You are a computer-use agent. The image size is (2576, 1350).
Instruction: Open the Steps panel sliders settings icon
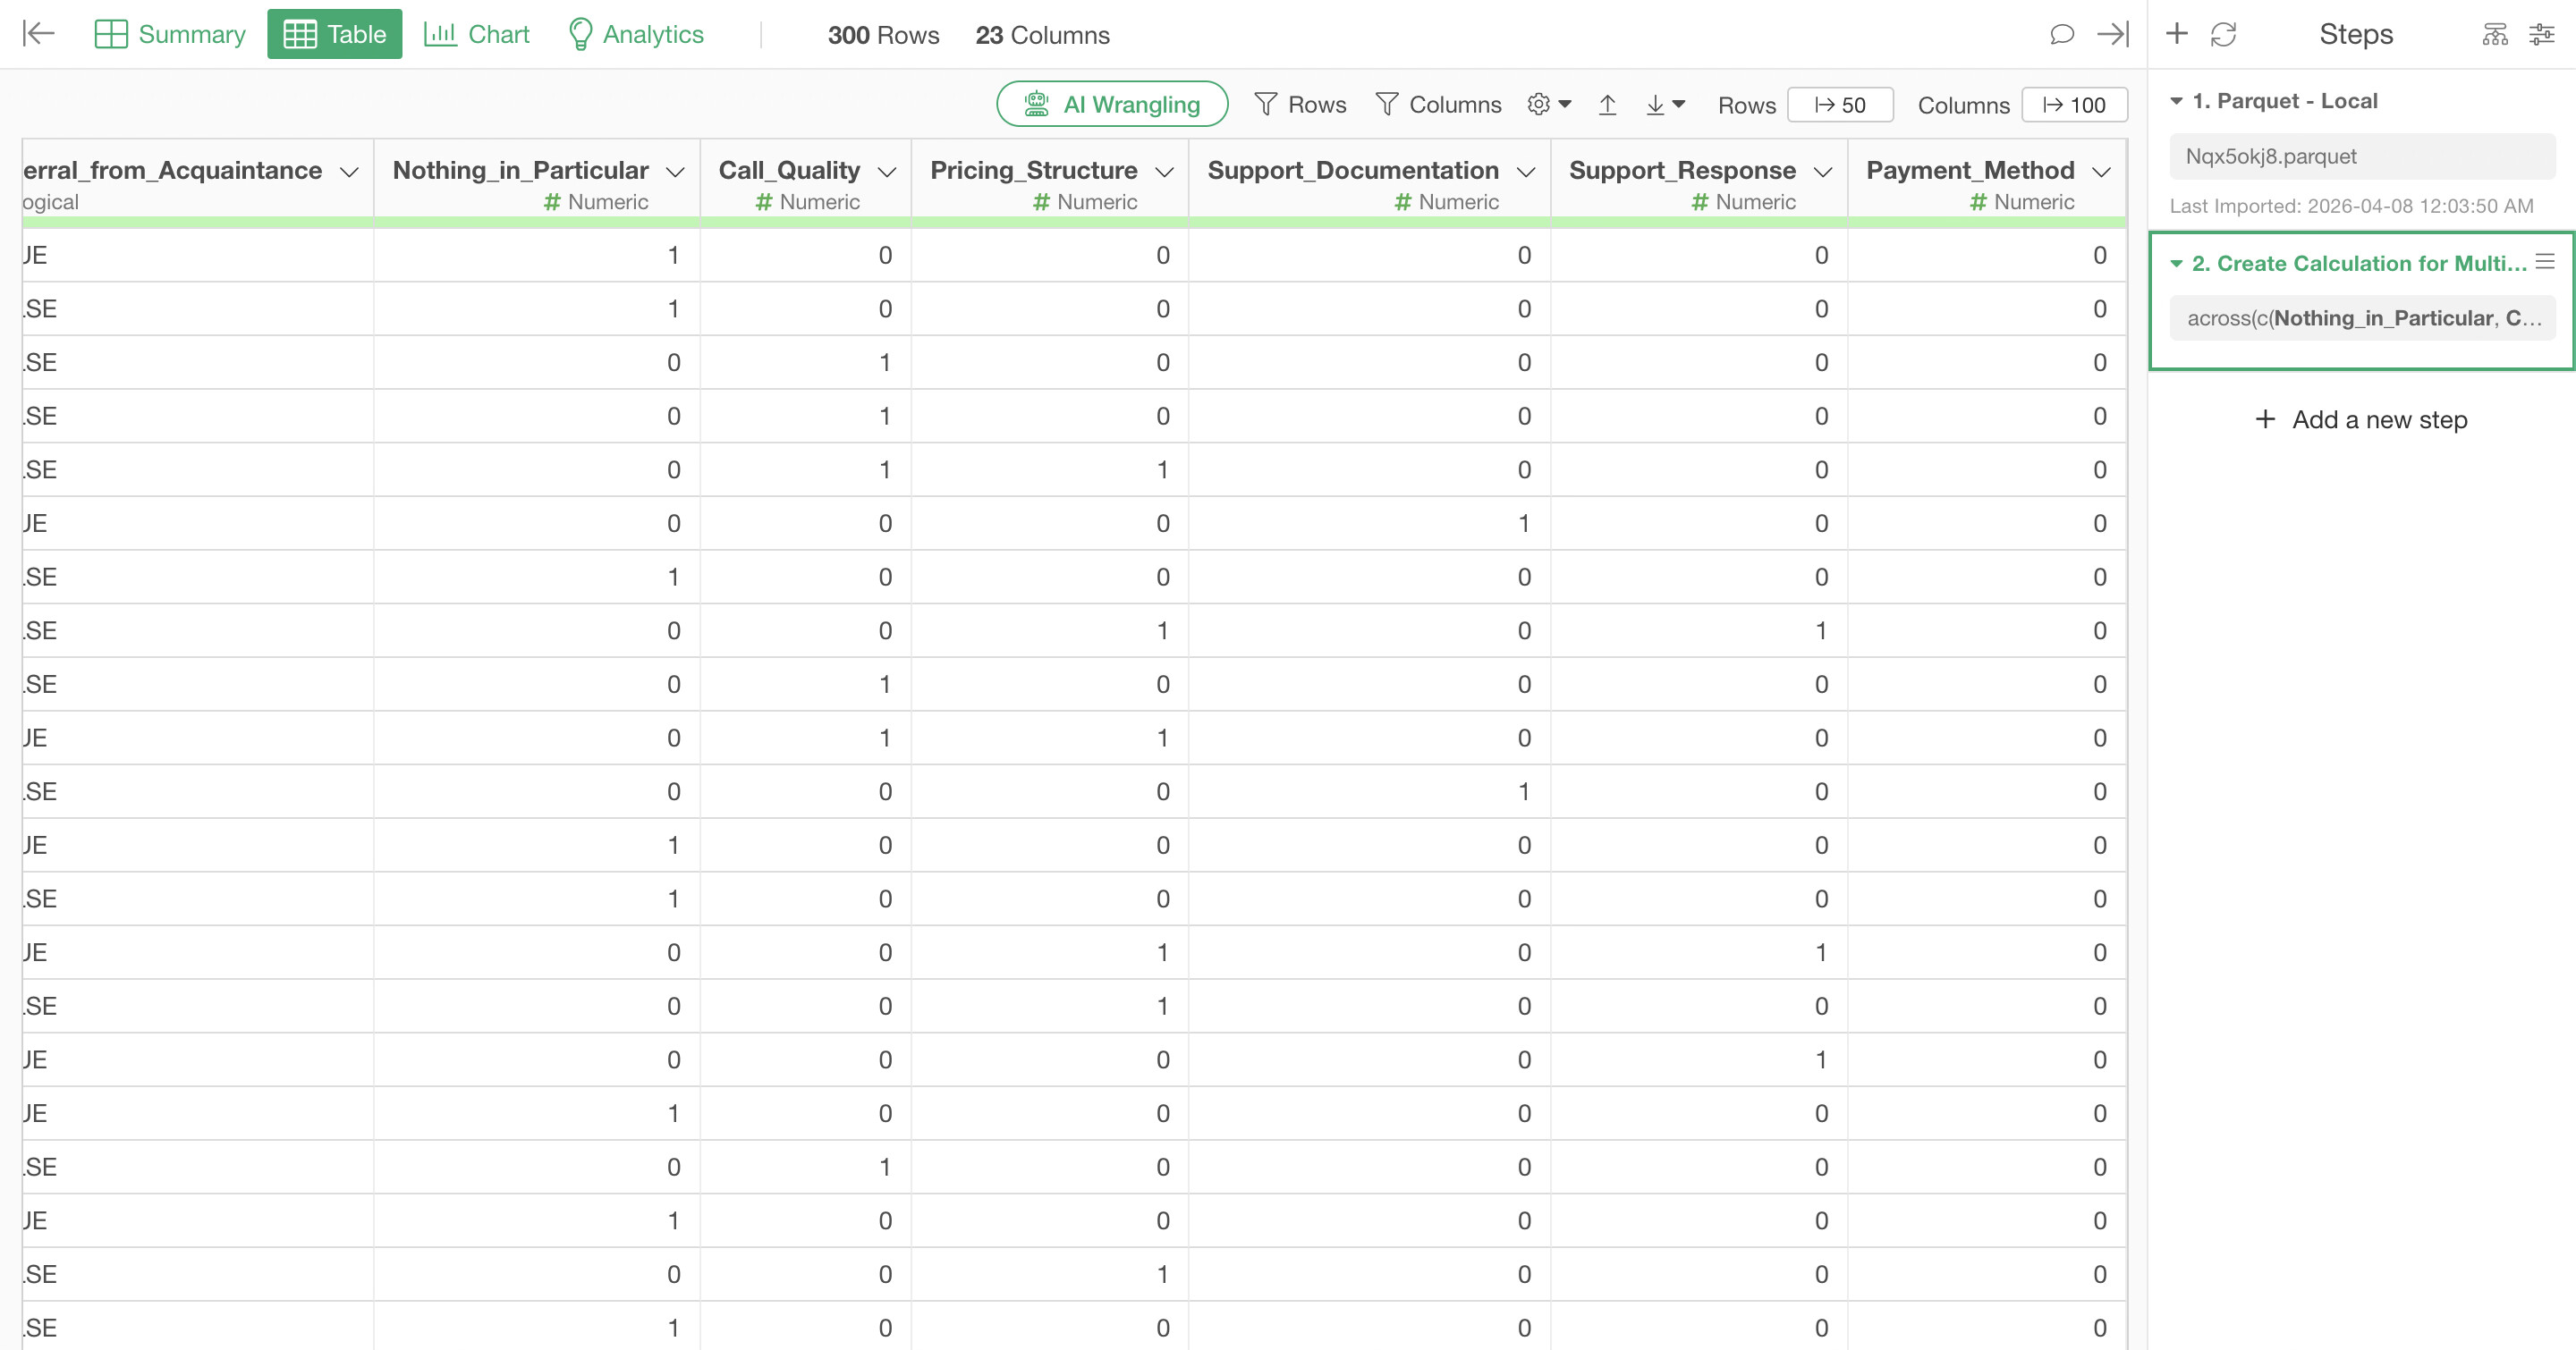(2541, 34)
